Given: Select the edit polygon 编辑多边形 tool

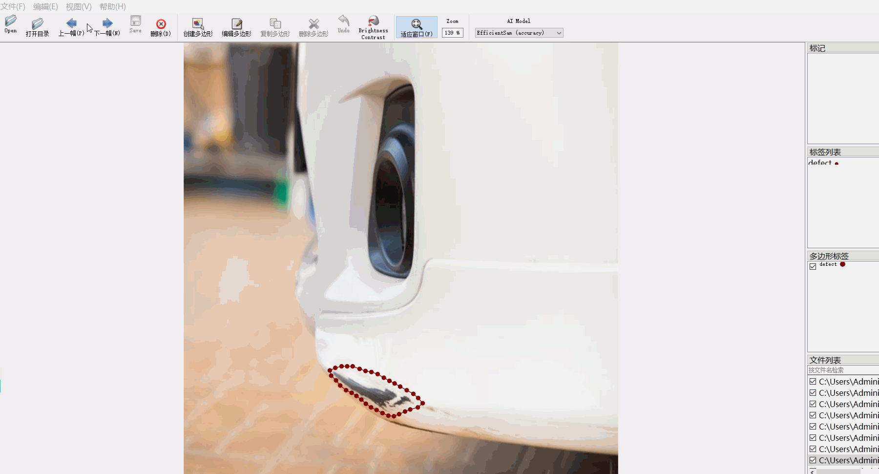Looking at the screenshot, I should click(x=237, y=27).
